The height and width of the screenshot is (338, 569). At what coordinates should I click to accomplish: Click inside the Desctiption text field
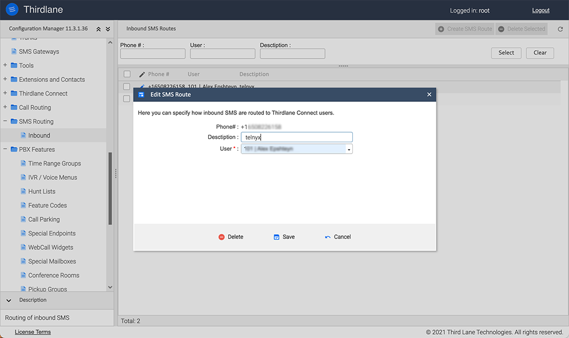296,137
